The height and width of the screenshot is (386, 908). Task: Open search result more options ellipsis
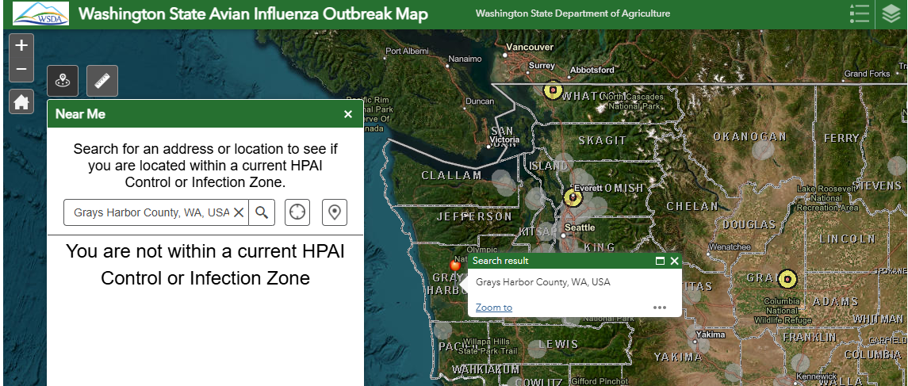pos(660,308)
